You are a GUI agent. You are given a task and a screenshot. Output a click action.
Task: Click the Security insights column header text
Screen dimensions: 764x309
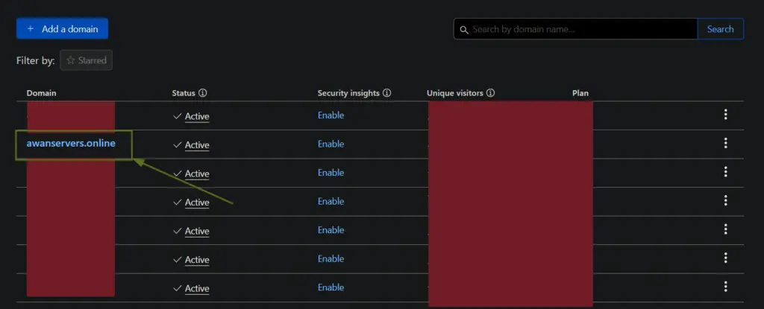(x=348, y=93)
